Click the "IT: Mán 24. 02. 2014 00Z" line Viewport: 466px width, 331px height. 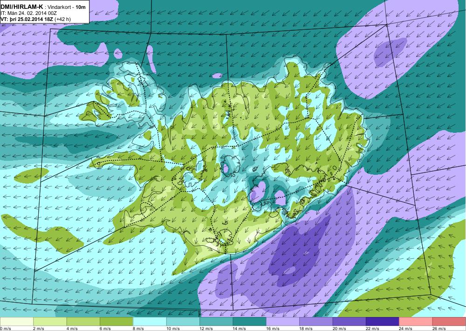pyautogui.click(x=28, y=14)
